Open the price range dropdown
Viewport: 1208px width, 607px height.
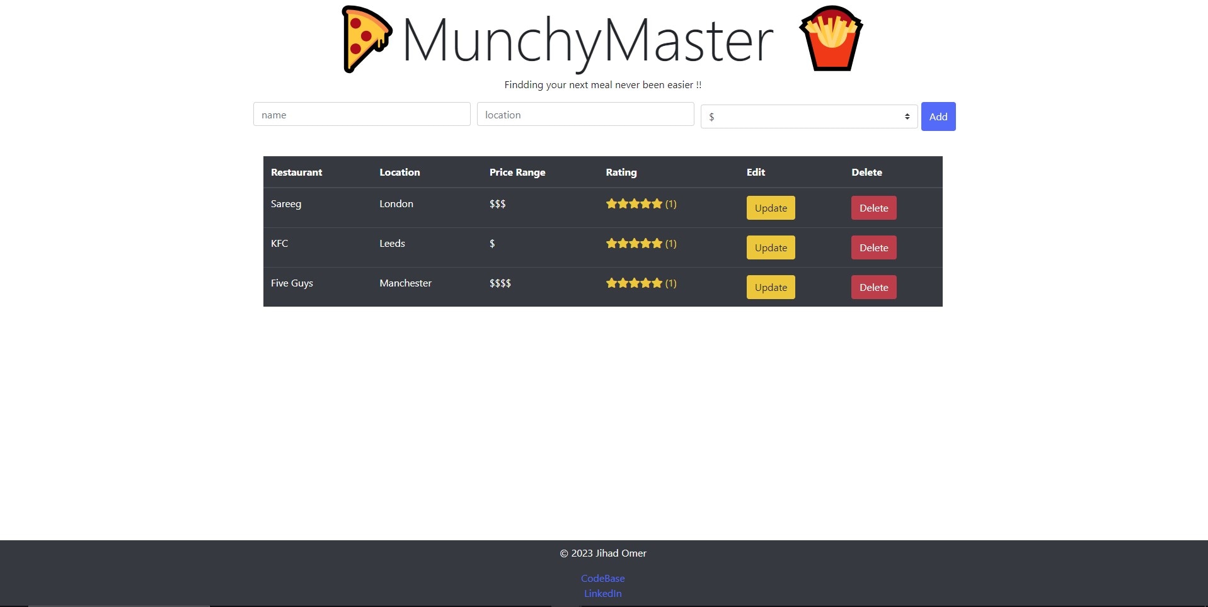click(x=808, y=116)
